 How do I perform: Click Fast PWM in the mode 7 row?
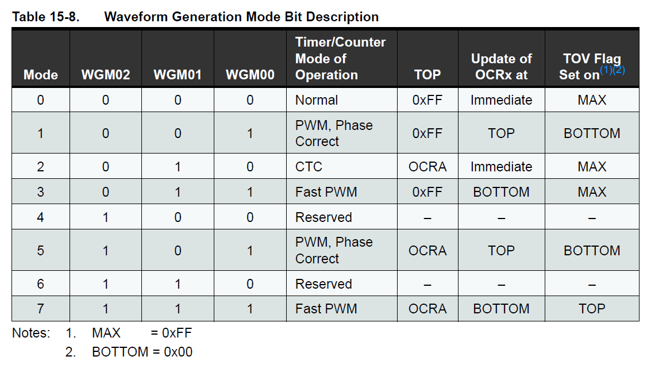(326, 309)
